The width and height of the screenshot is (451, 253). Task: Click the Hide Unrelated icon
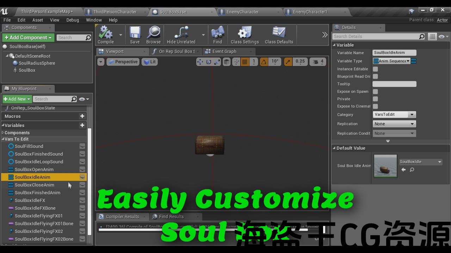click(x=181, y=34)
